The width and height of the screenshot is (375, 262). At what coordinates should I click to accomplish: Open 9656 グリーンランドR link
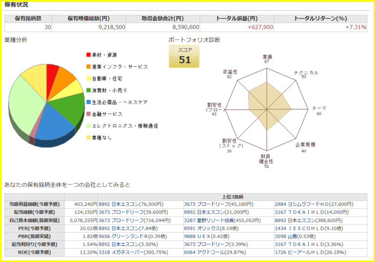tap(133, 237)
